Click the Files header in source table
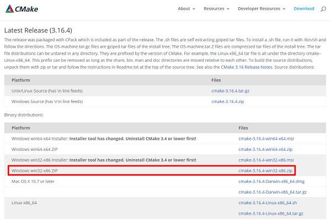The height and width of the screenshot is (223, 331). [216, 80]
